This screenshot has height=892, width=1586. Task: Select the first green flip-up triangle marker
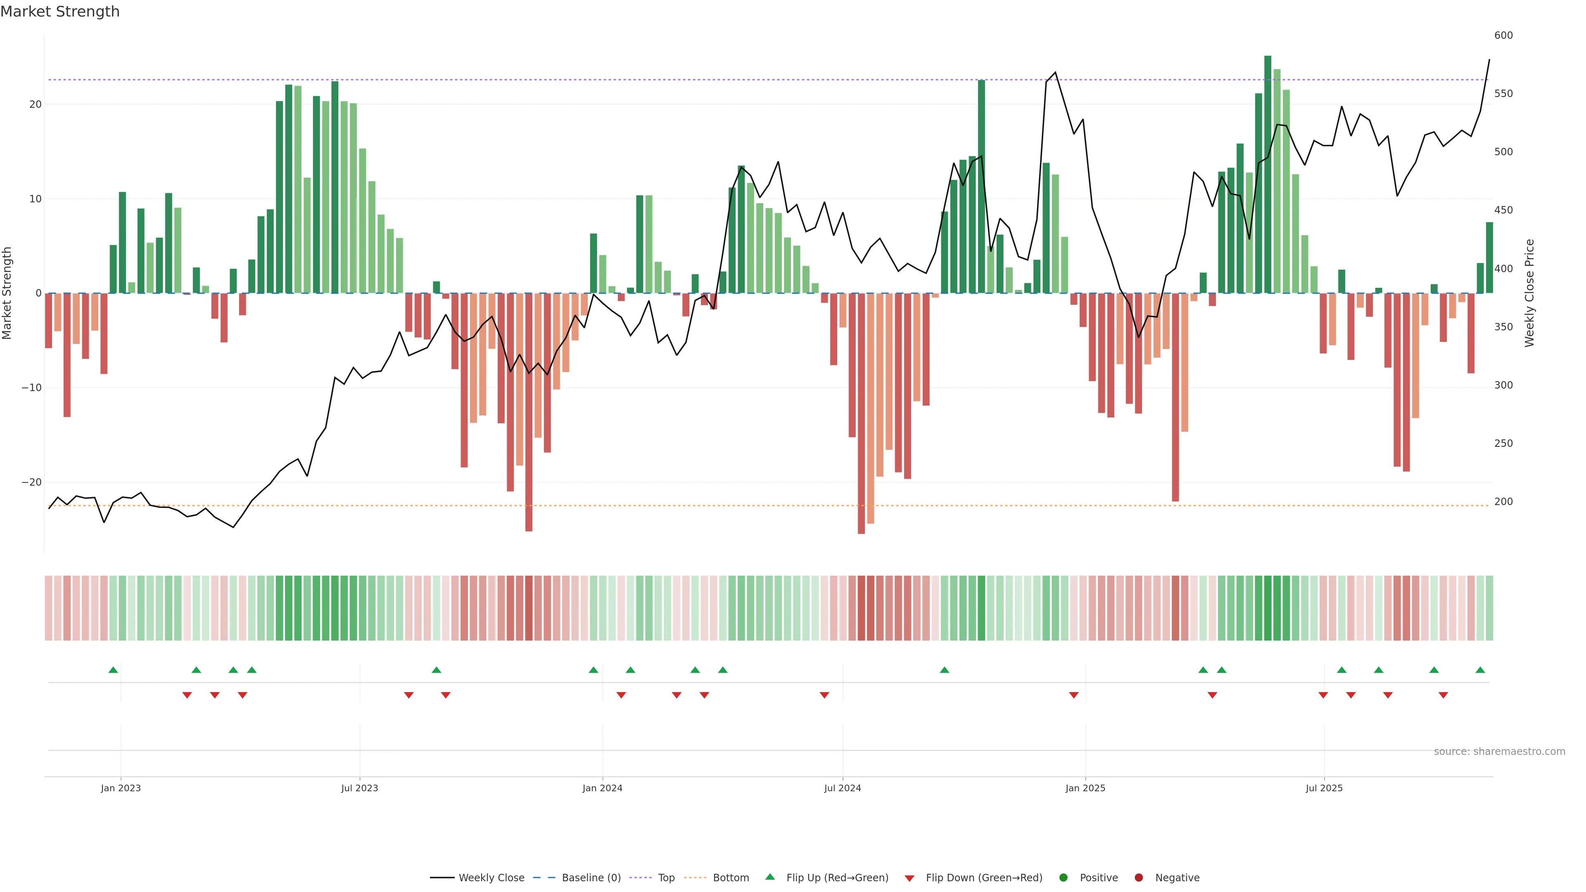tap(113, 670)
